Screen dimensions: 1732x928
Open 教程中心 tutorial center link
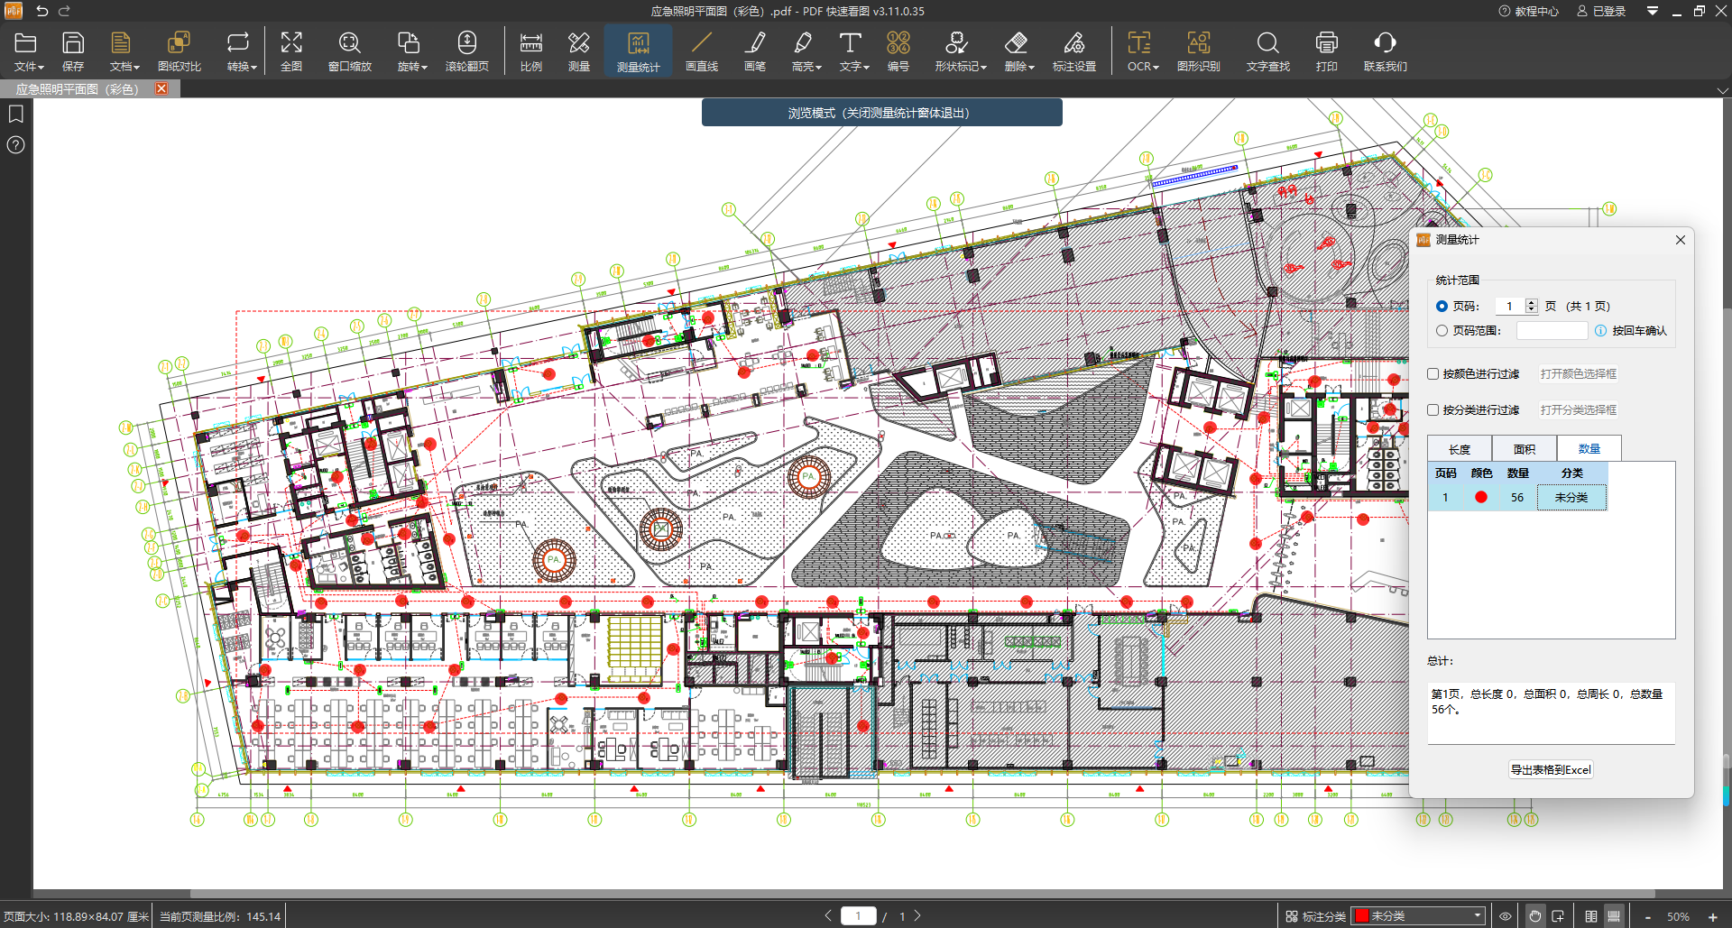(x=1529, y=11)
